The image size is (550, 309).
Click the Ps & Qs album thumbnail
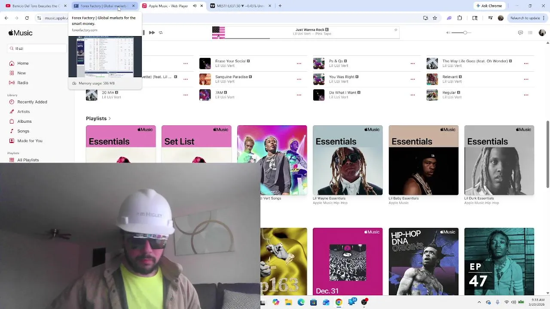tap(319, 64)
